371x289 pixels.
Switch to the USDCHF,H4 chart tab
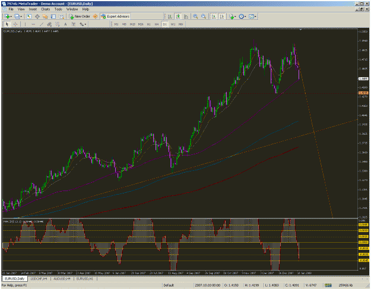39,279
